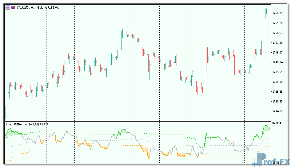Viewport: 291px width, 167px height.
Task: Click the 1761.76 price scale label
Action: coord(277,23)
